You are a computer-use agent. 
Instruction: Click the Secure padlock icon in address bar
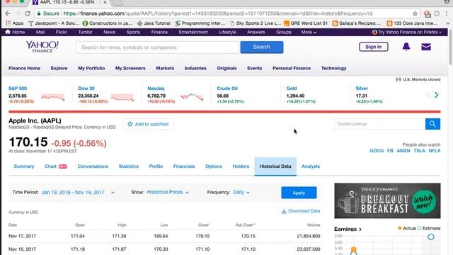point(39,13)
